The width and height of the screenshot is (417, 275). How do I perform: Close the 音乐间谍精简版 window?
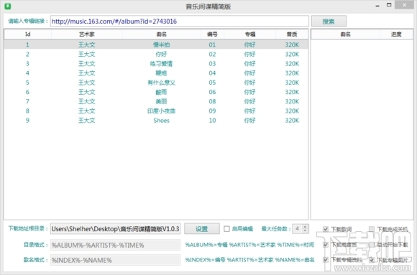[404, 5]
